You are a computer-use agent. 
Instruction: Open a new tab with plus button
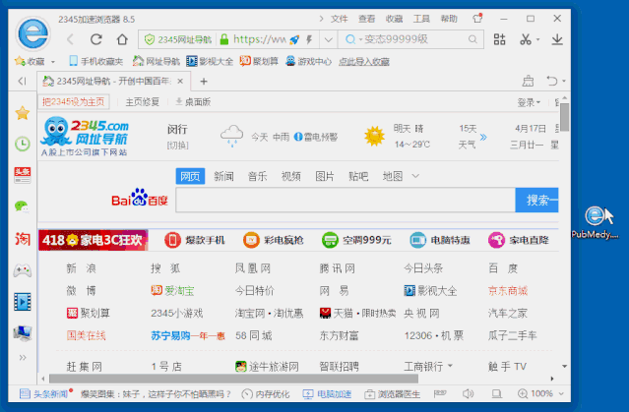(x=204, y=82)
